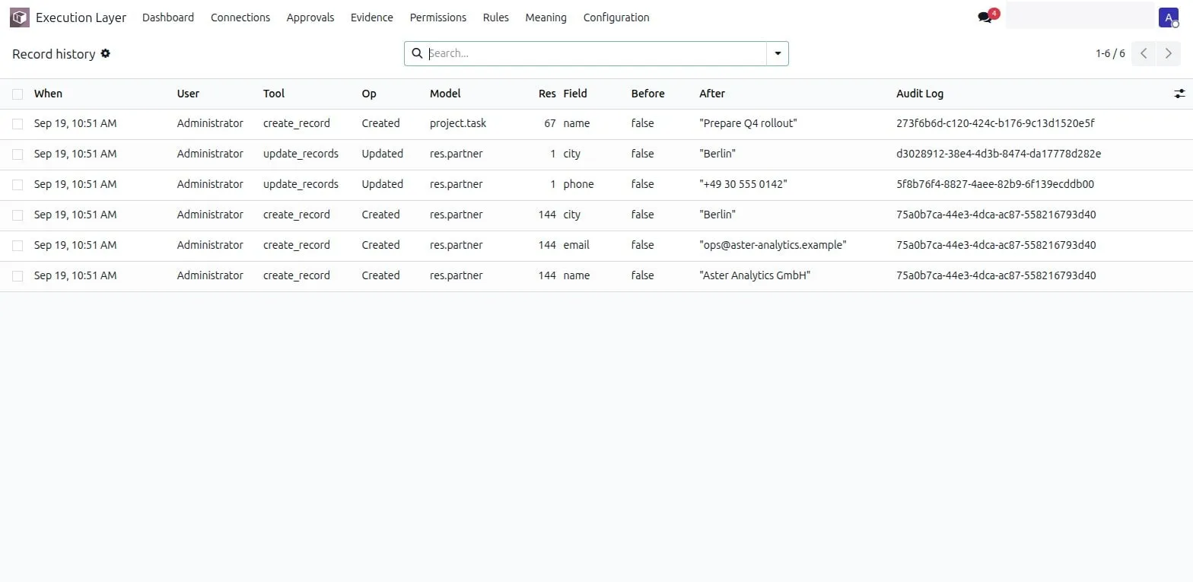This screenshot has width=1193, height=582.
Task: Click the Updated op in the phone row
Action: [x=383, y=184]
